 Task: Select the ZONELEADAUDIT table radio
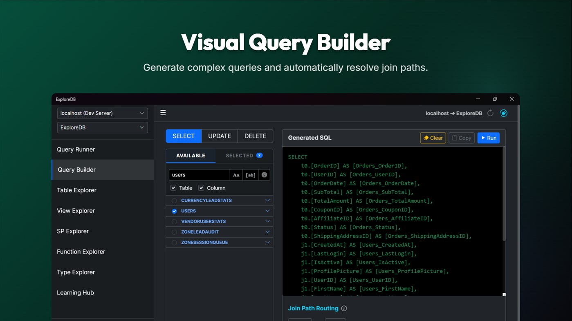point(174,232)
